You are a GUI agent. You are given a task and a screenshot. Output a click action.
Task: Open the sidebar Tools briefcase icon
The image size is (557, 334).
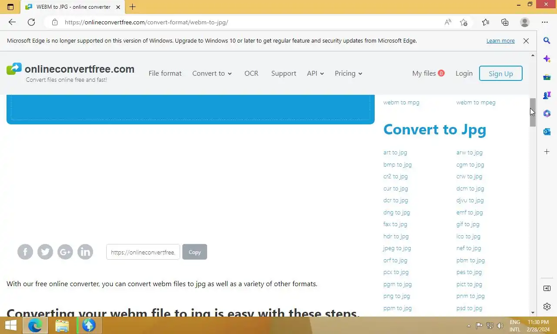547,77
